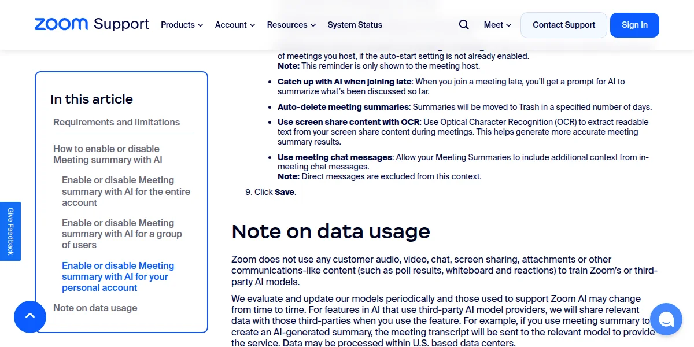
Task: Click the 'Click Save' step text
Action: (275, 192)
